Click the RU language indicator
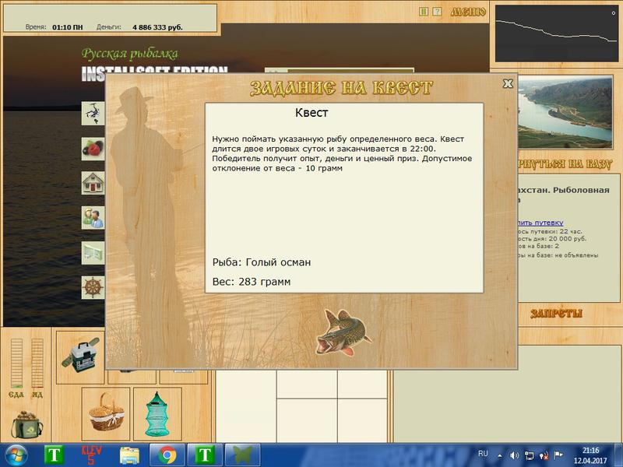 click(483, 454)
